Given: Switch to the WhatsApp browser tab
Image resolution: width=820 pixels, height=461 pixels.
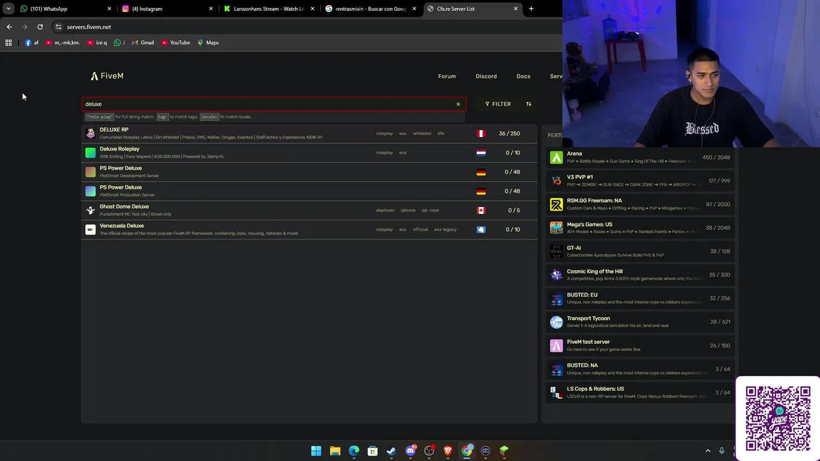Looking at the screenshot, I should point(64,9).
